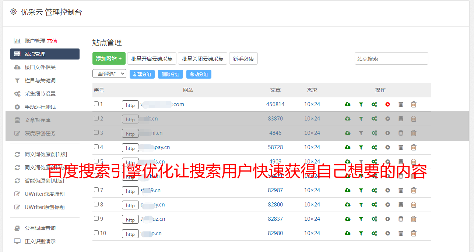Open 手动运行测试 sidebar item
Image resolution: width=474 pixels, height=252 pixels.
(x=40, y=107)
